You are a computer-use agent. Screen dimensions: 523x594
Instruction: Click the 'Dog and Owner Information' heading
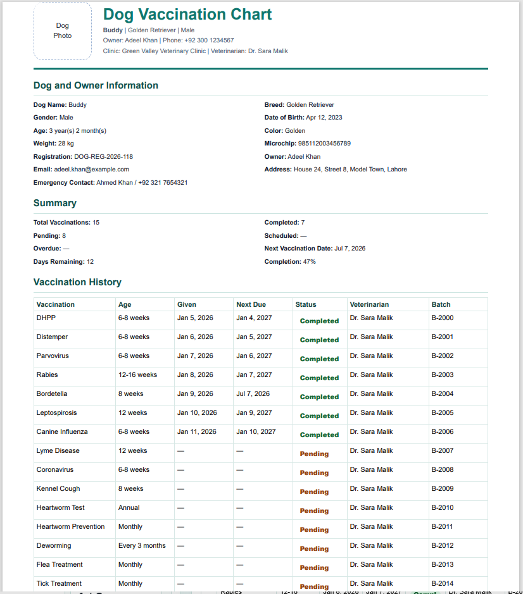pos(96,85)
